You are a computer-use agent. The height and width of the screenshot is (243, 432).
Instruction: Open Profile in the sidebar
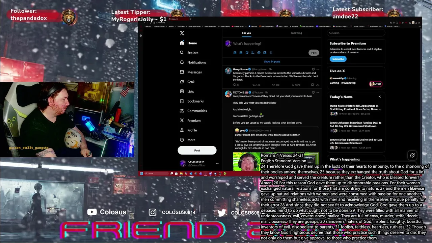188,130
